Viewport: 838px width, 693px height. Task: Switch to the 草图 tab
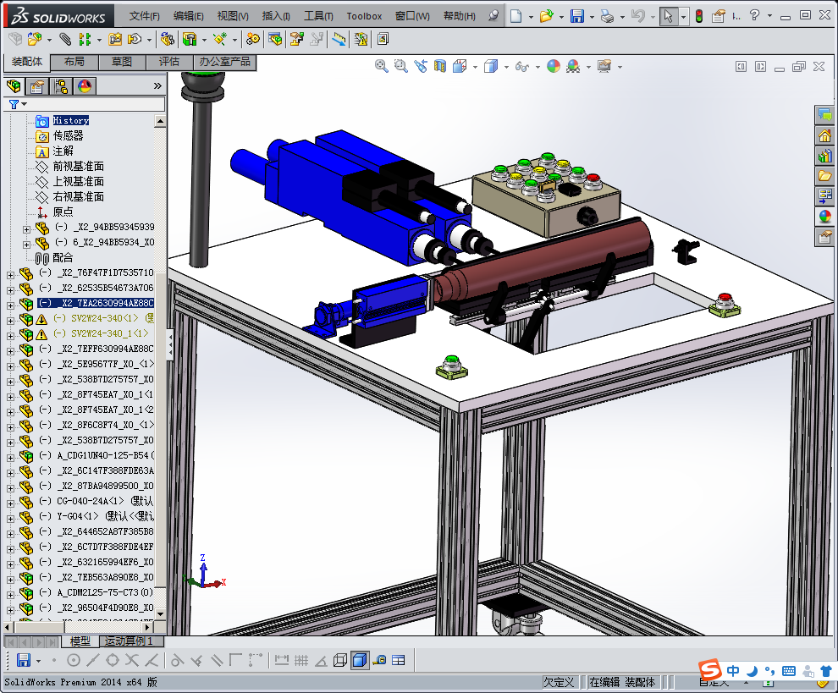(122, 62)
